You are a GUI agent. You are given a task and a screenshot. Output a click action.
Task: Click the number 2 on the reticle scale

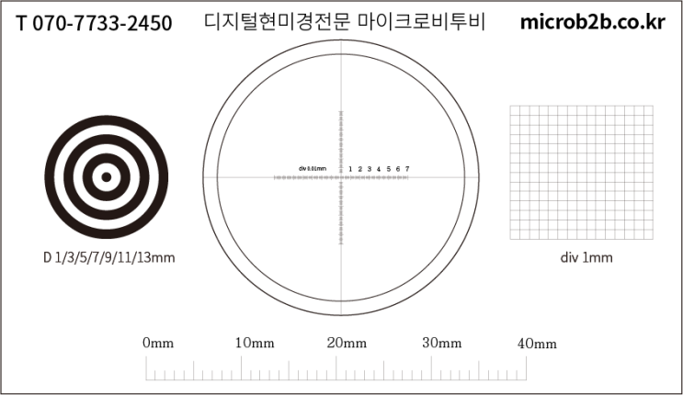click(359, 169)
